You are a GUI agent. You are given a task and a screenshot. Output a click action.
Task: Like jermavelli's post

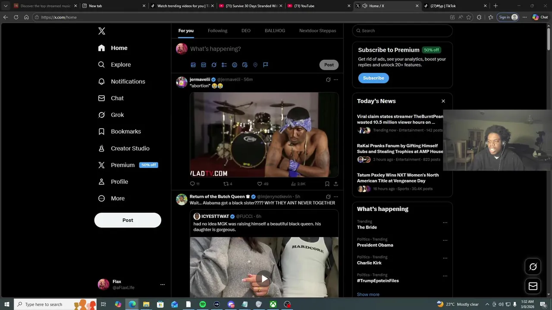coord(263,184)
